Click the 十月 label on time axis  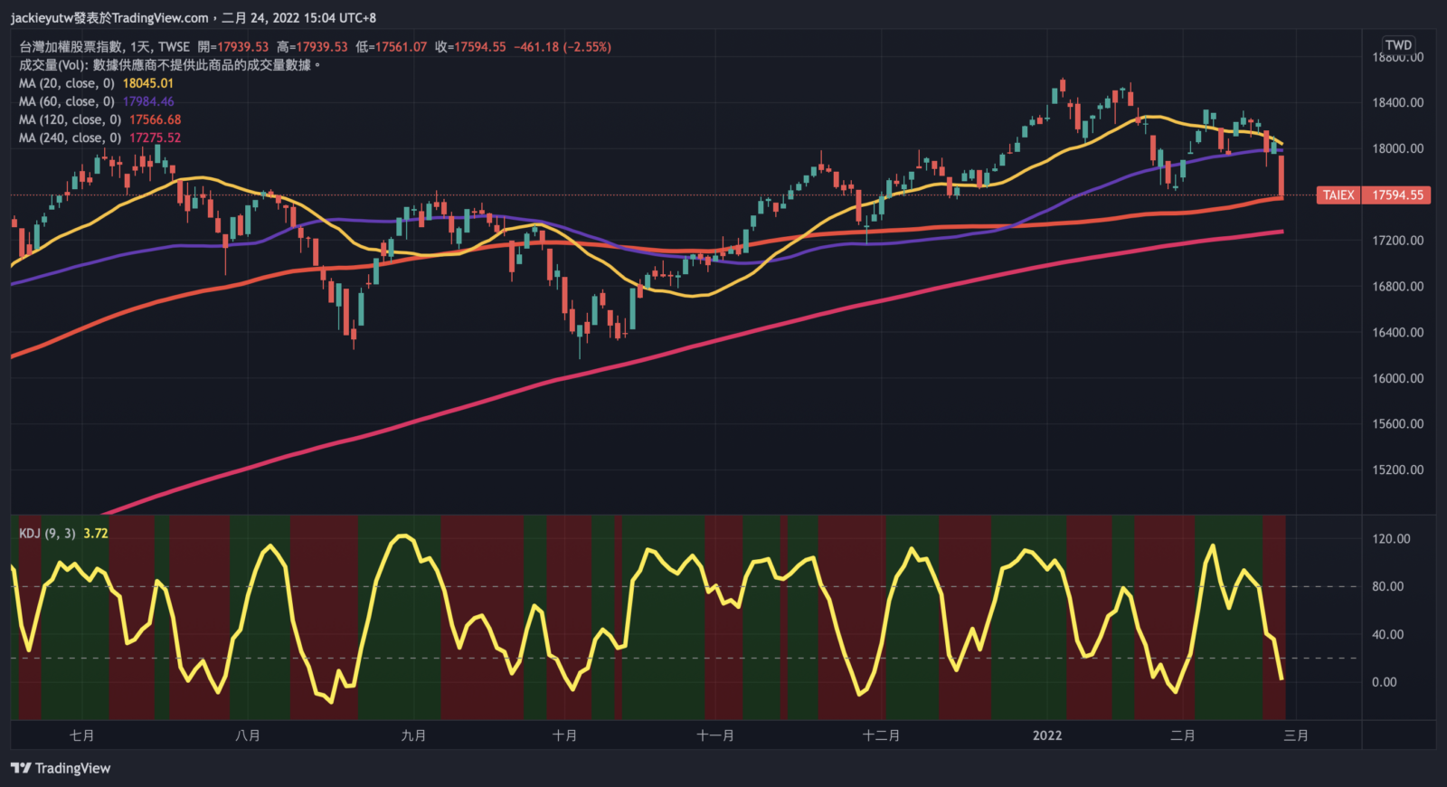[x=564, y=735]
